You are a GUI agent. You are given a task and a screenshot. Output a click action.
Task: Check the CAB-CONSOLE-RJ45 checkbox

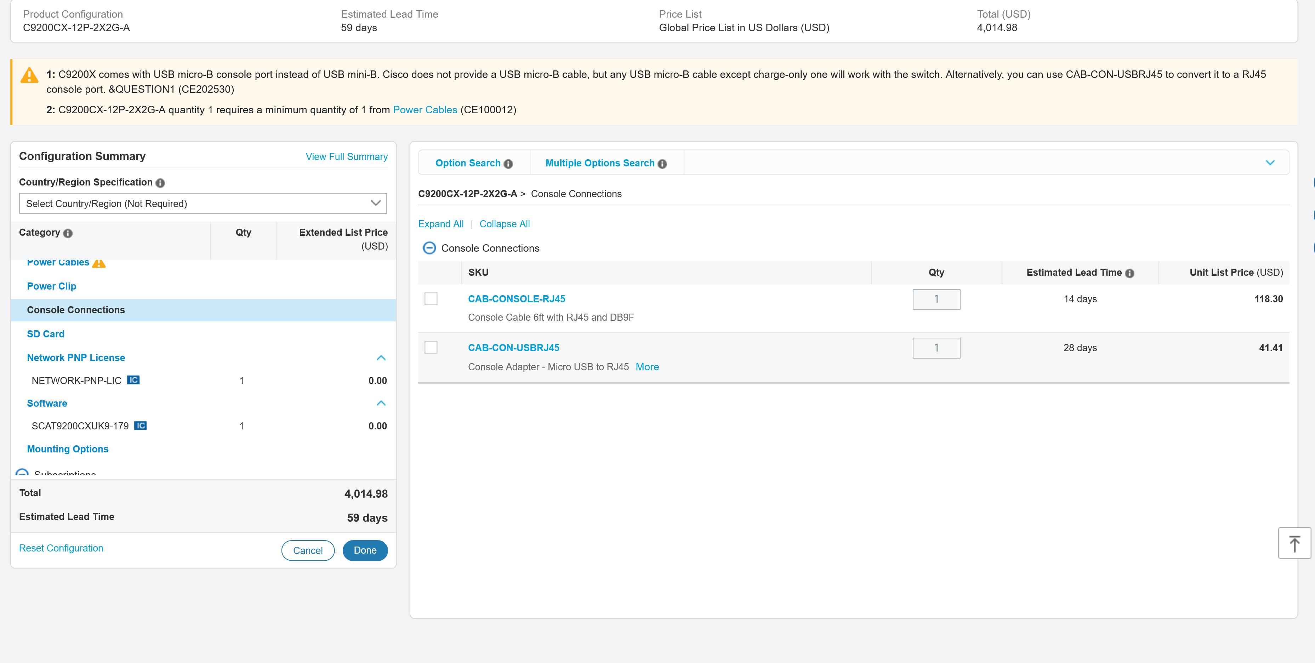tap(431, 298)
